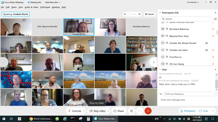218x122 pixels.
Task: Toggle Stop video button
Action: point(97,111)
